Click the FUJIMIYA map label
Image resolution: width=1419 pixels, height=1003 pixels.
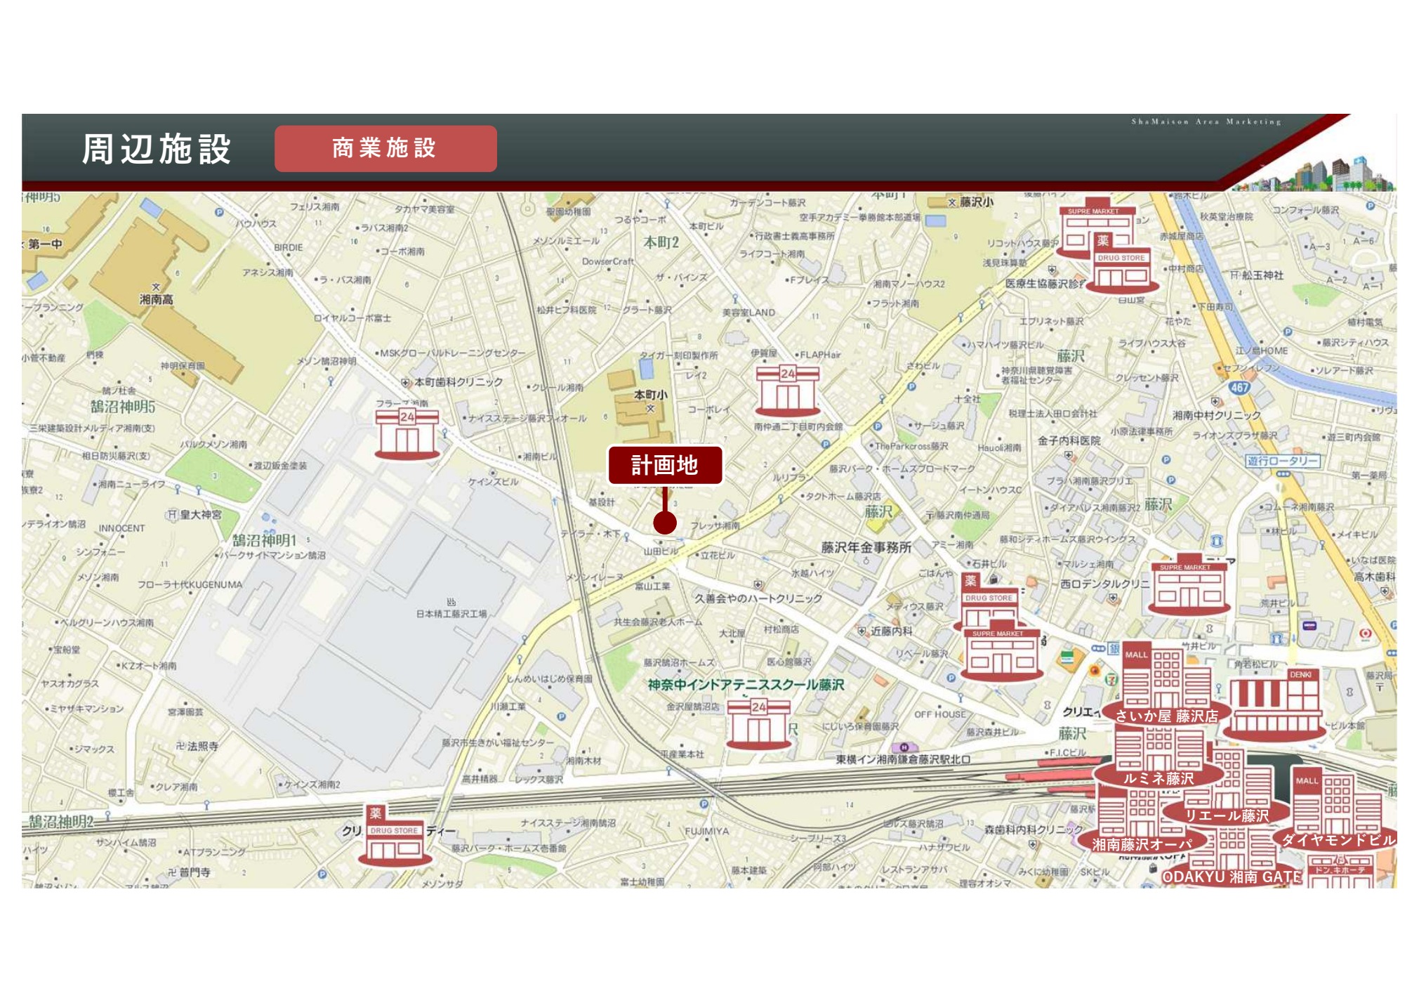(x=707, y=831)
